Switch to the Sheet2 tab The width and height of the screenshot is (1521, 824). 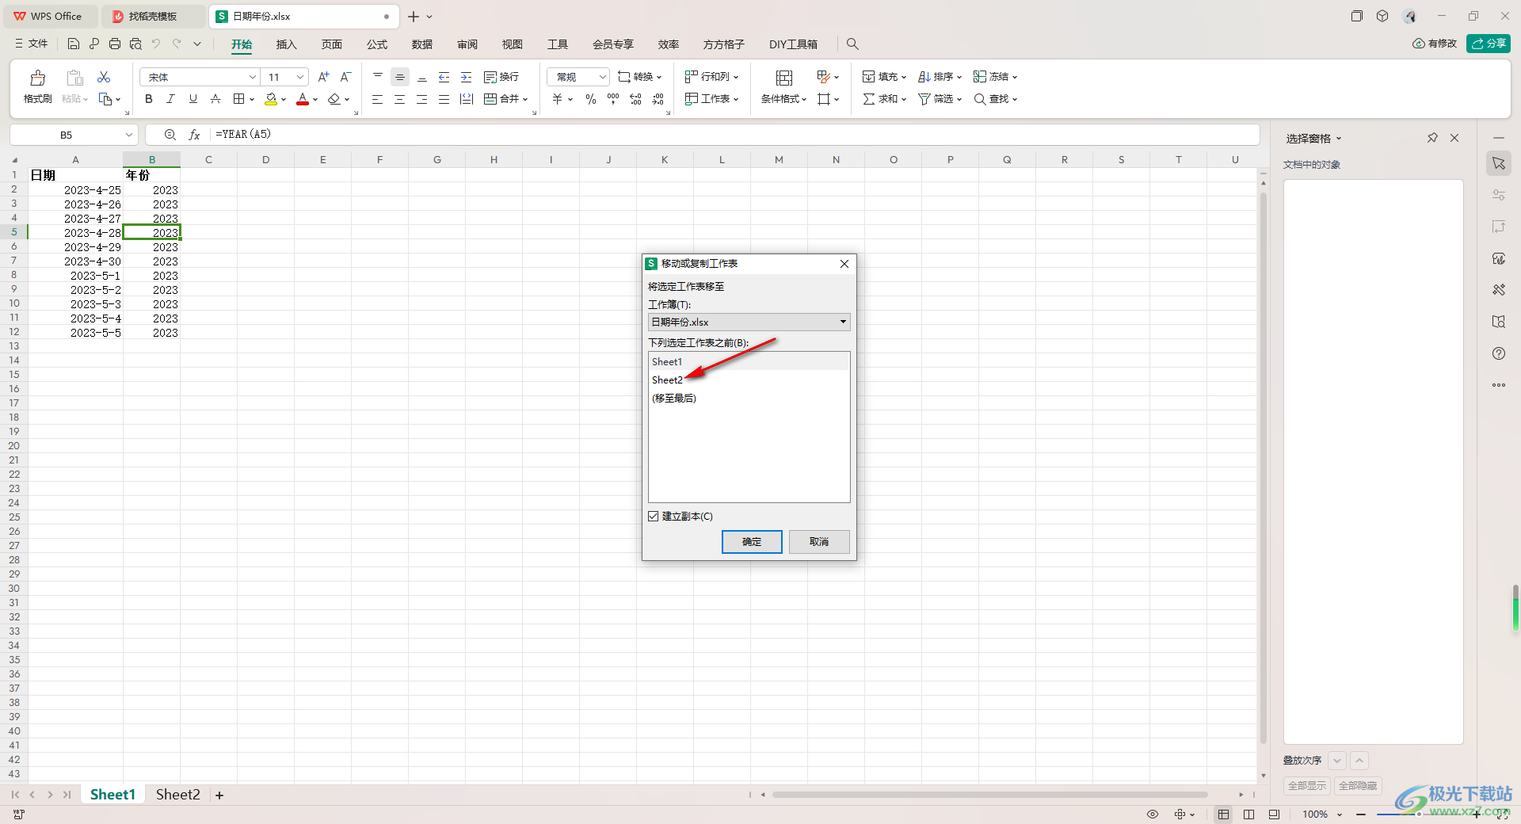[178, 795]
